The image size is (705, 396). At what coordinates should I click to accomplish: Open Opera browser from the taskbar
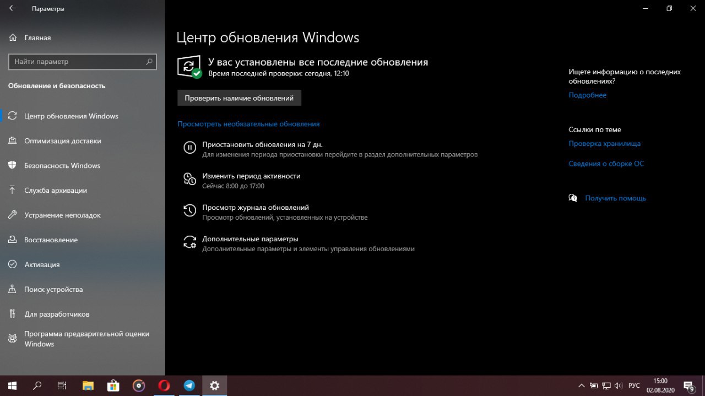click(x=164, y=386)
